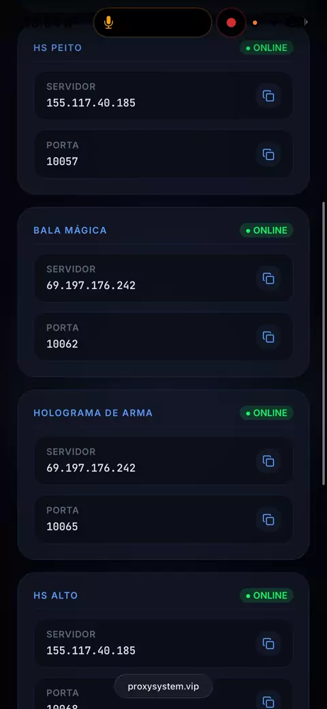Click the port 10065 field
327x709 pixels.
click(x=163, y=519)
